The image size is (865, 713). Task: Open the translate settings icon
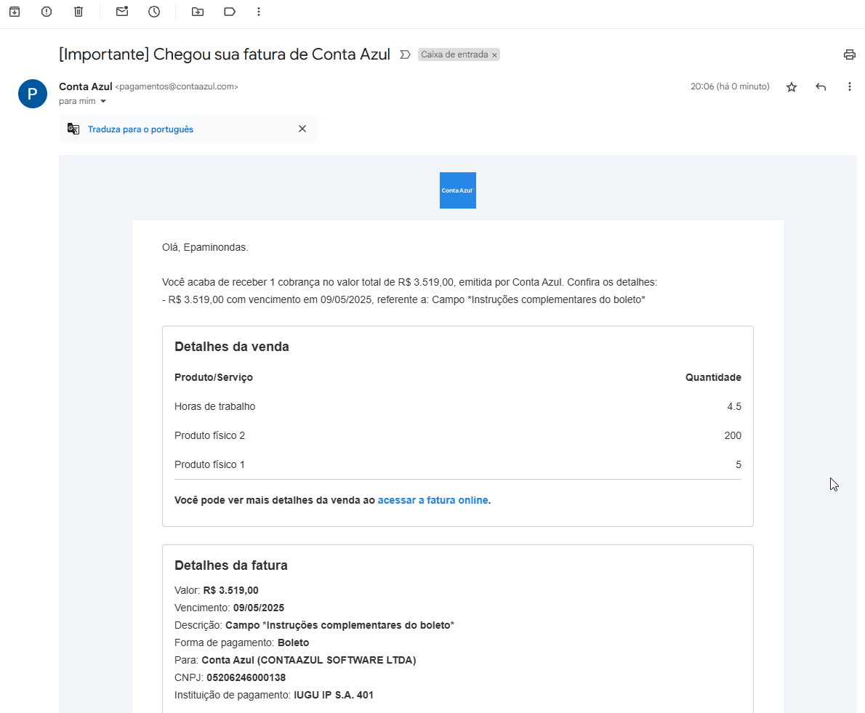point(73,129)
